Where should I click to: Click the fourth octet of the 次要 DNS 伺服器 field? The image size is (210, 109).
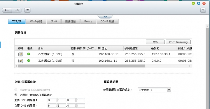coord(80,106)
